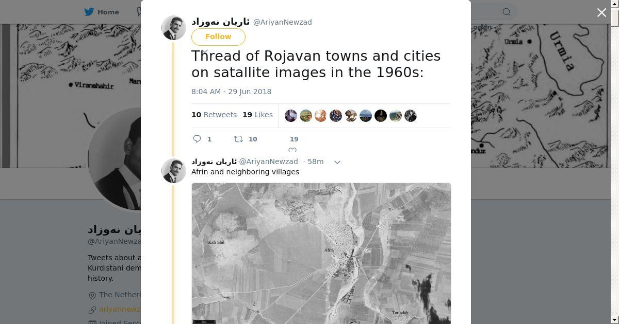The image size is (619, 324).
Task: Click the search magnifier icon
Action: click(x=507, y=12)
